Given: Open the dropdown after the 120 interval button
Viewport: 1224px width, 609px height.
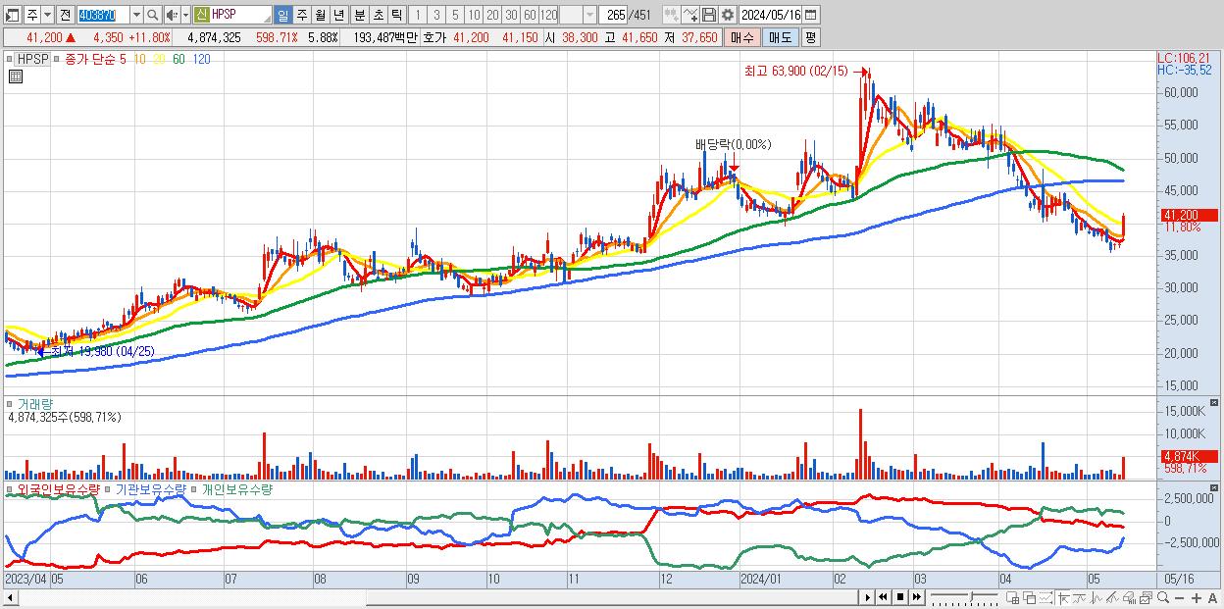Looking at the screenshot, I should click(x=589, y=16).
